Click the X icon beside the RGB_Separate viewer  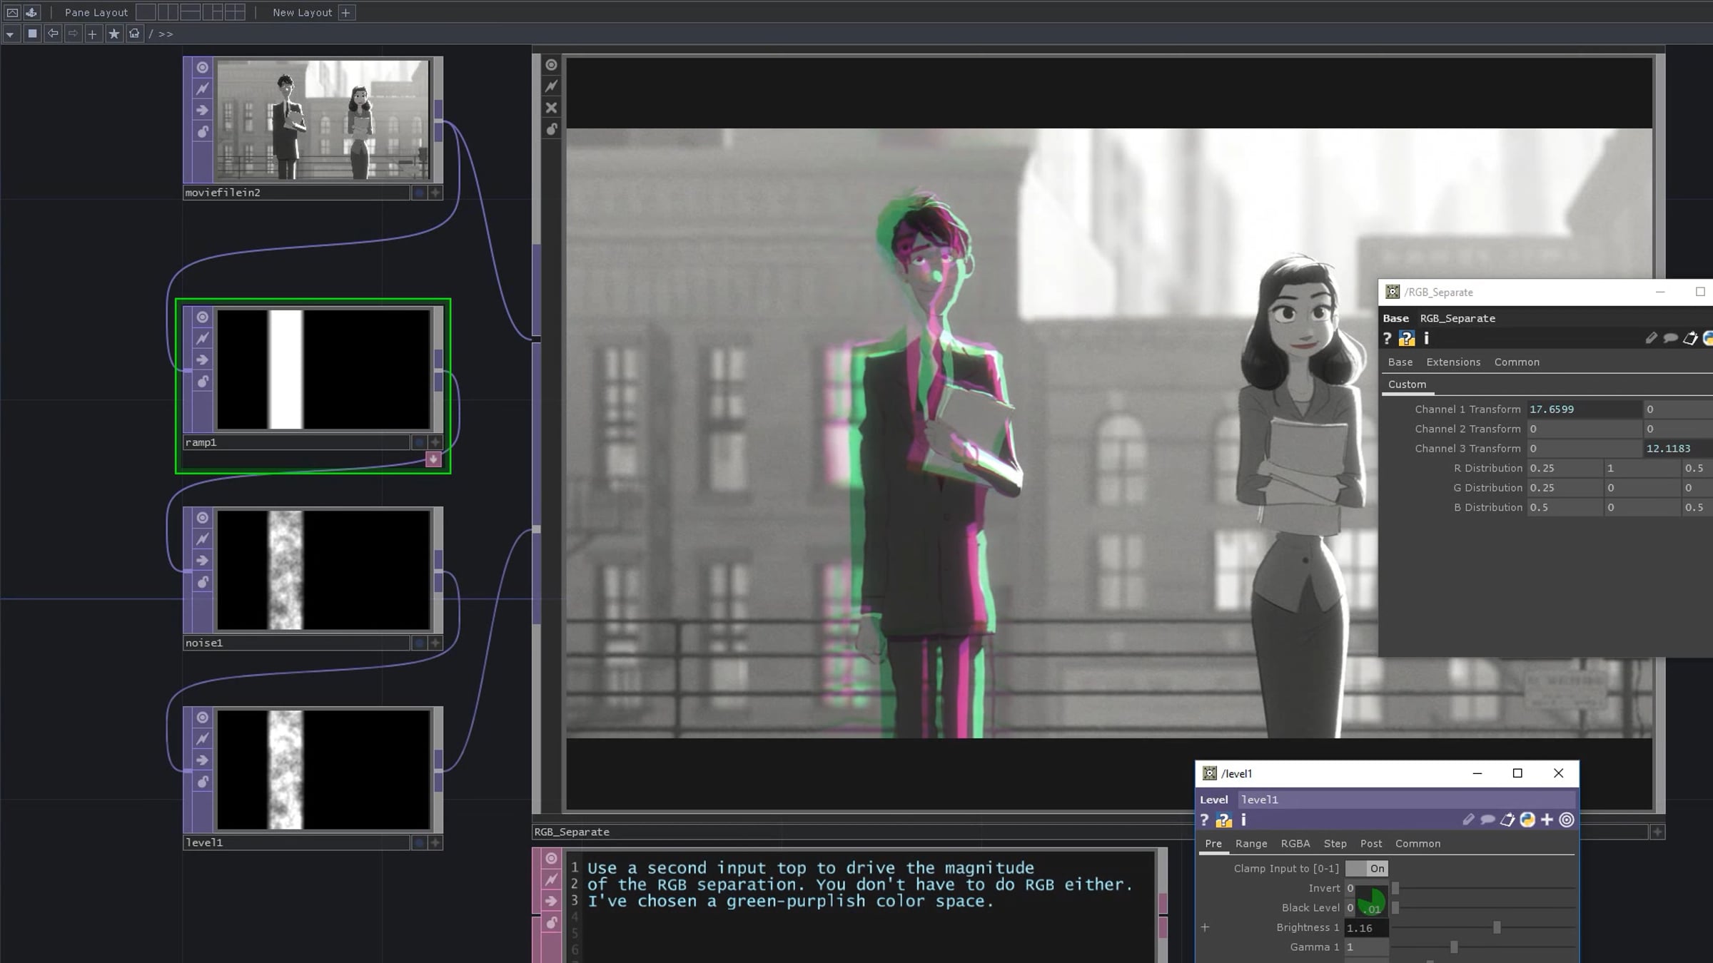coord(551,108)
